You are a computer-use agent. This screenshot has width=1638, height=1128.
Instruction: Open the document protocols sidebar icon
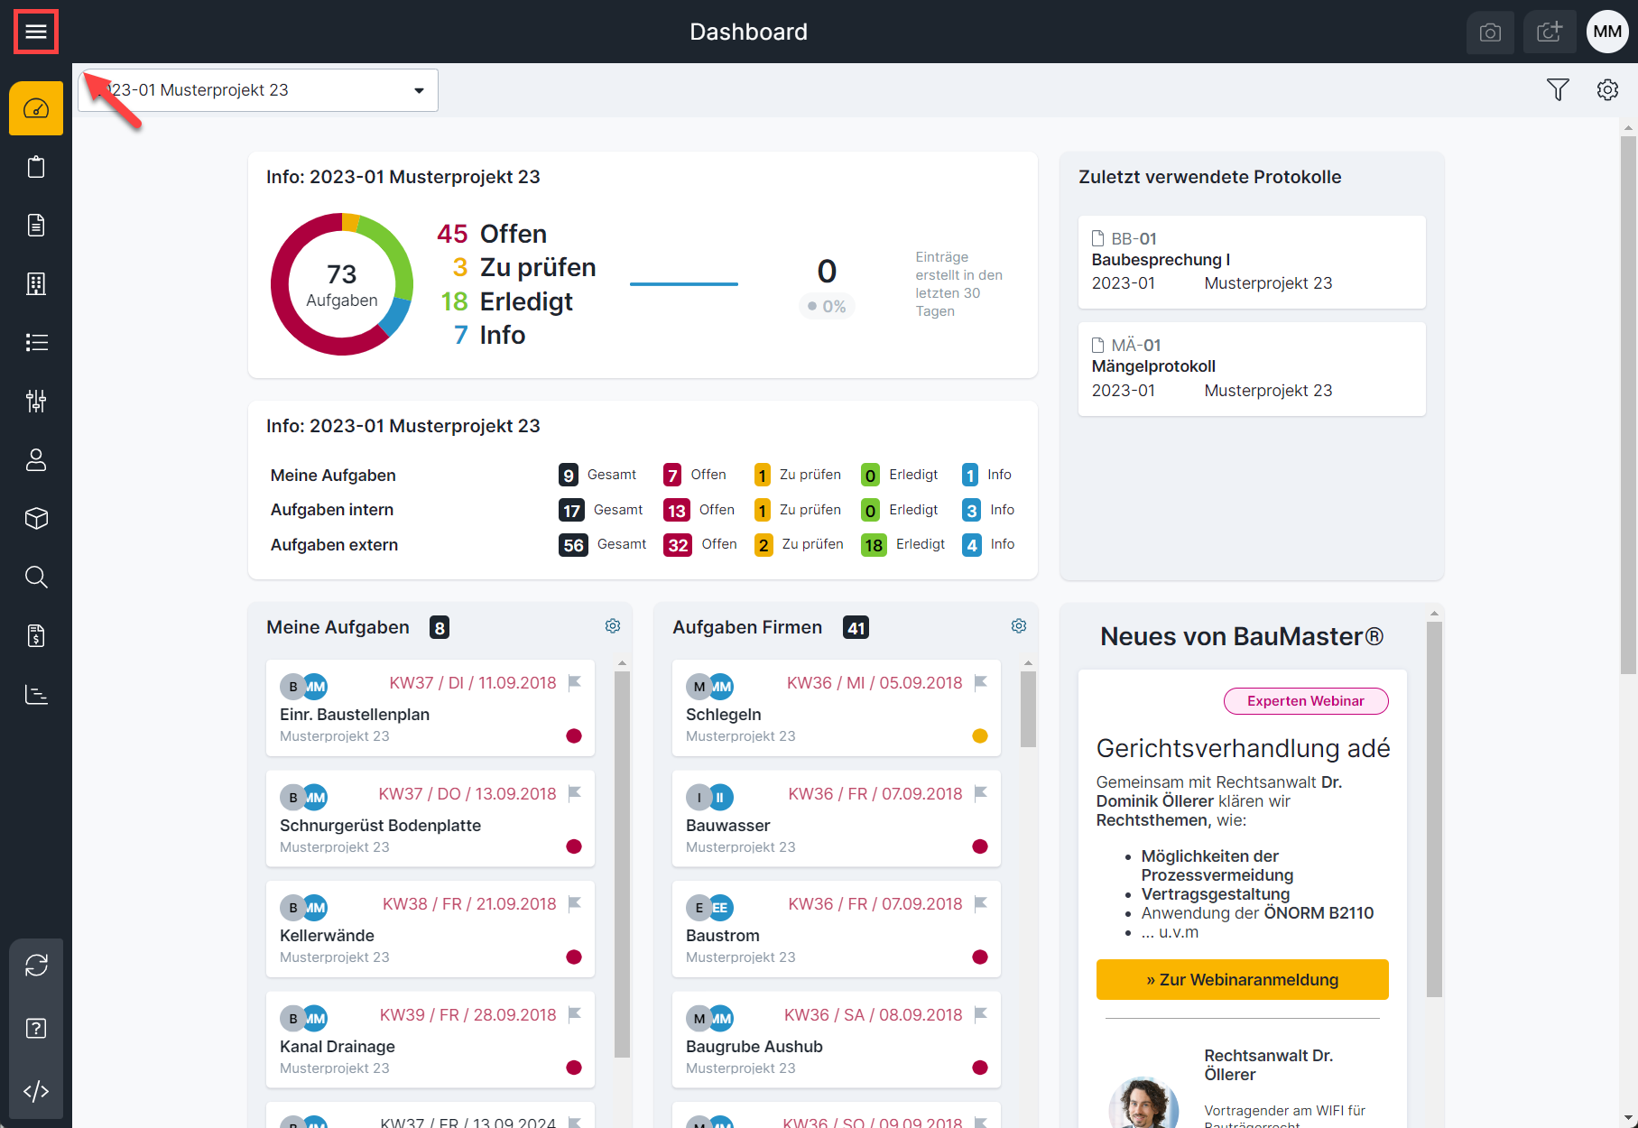coord(36,226)
